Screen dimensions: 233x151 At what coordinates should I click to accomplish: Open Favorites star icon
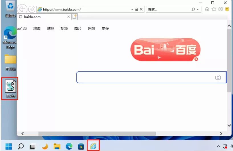click(214, 9)
